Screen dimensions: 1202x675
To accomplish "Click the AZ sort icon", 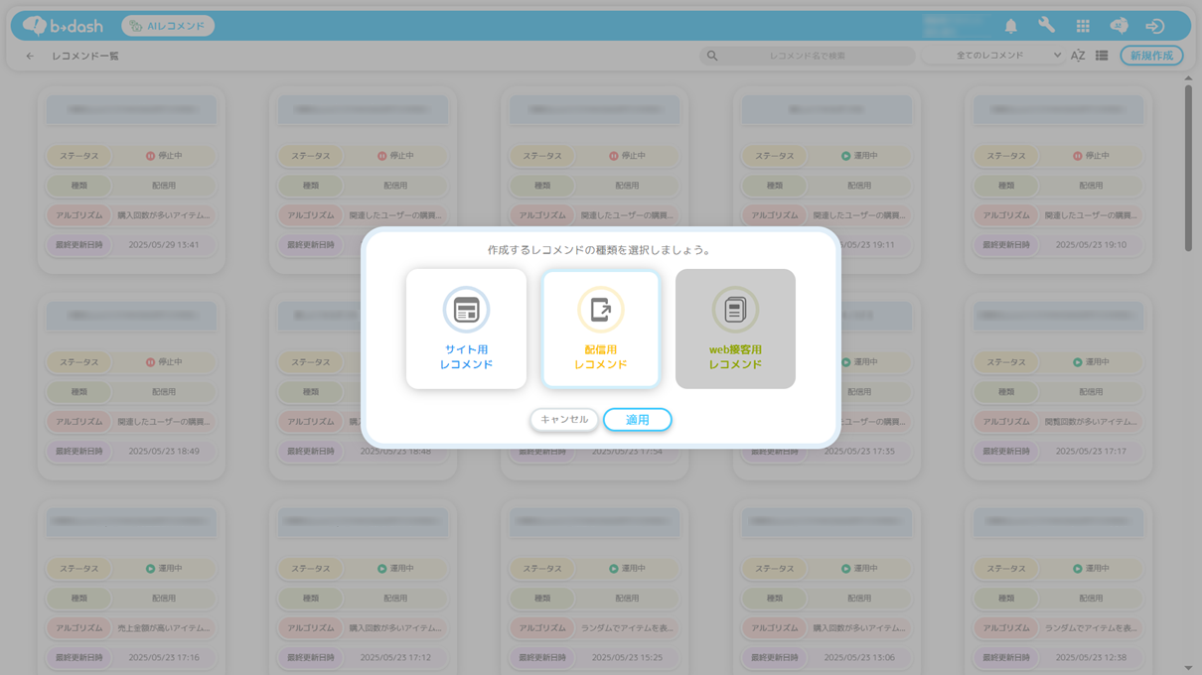I will point(1078,56).
